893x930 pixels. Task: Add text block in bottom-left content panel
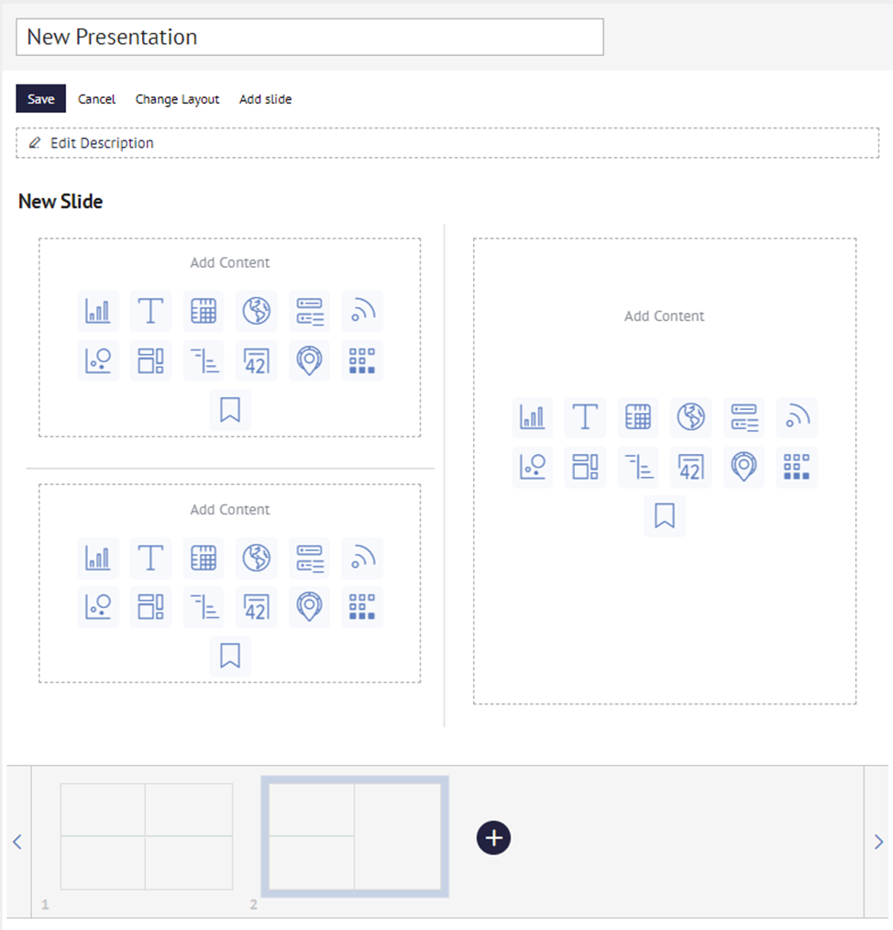click(x=150, y=558)
